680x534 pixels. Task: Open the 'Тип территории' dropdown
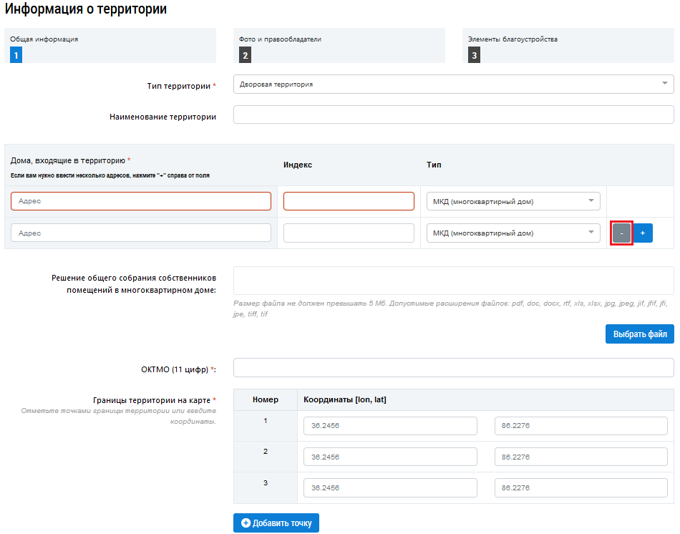[x=453, y=84]
